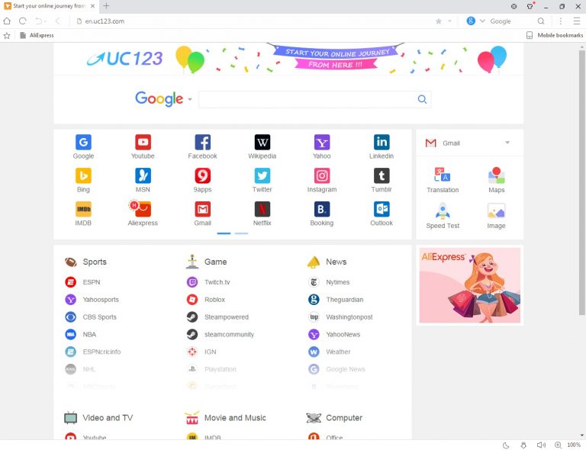Expand the address bar search engine selector
This screenshot has height=450, width=586.
coord(482,21)
